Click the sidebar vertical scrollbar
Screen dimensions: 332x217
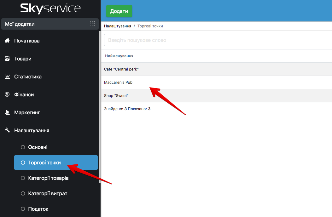click(x=100, y=107)
